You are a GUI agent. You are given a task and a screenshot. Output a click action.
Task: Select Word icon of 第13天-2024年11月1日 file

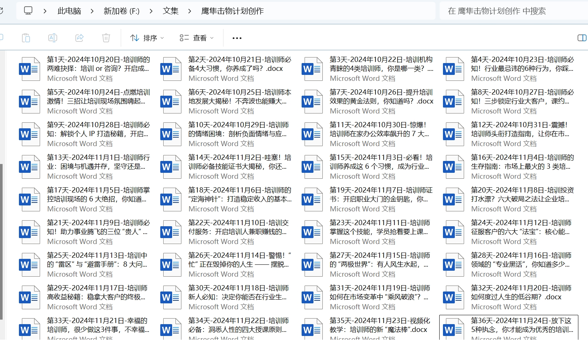29,167
